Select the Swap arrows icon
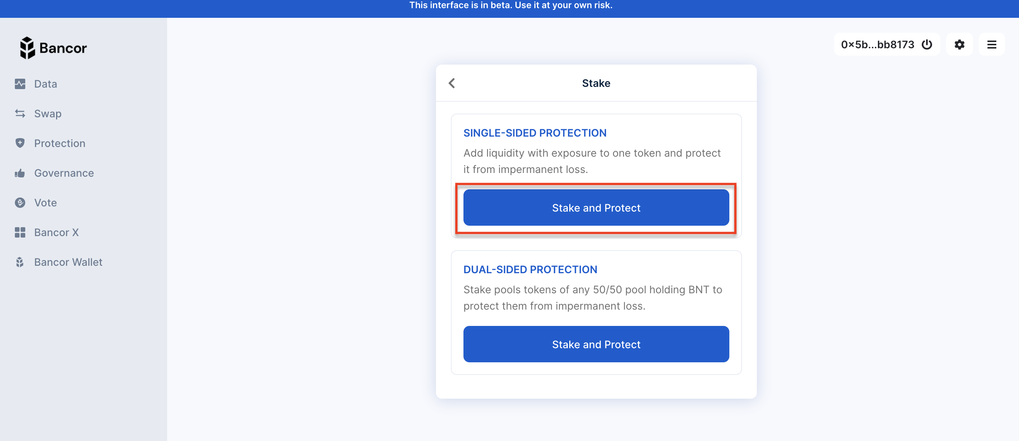Screen dimensions: 1019x441 pos(20,114)
